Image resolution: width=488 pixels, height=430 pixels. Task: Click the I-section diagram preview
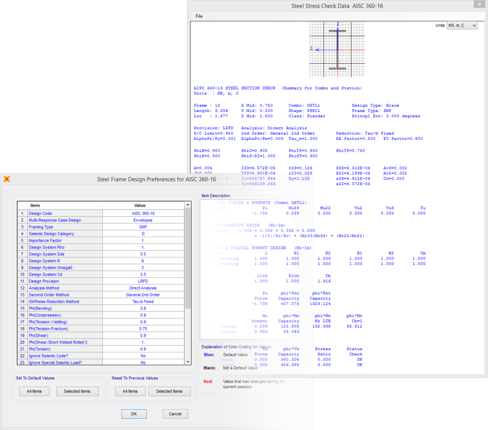338,49
